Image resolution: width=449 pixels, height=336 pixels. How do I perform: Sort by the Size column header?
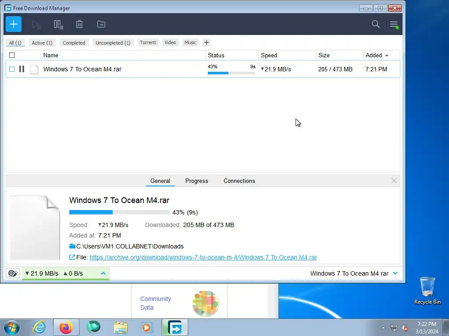coord(339,55)
